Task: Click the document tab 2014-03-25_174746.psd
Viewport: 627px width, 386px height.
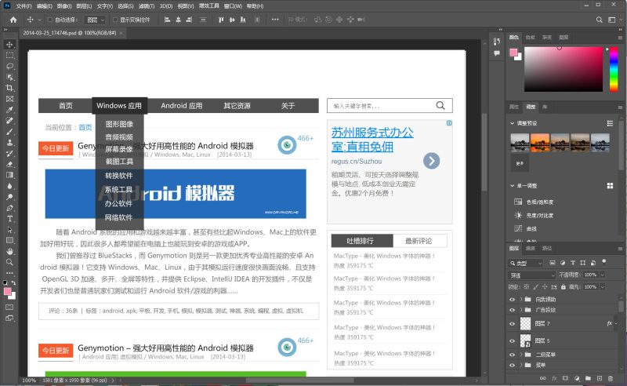Action: 70,33
